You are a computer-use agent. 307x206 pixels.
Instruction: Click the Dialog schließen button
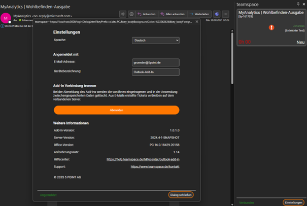coord(181,195)
